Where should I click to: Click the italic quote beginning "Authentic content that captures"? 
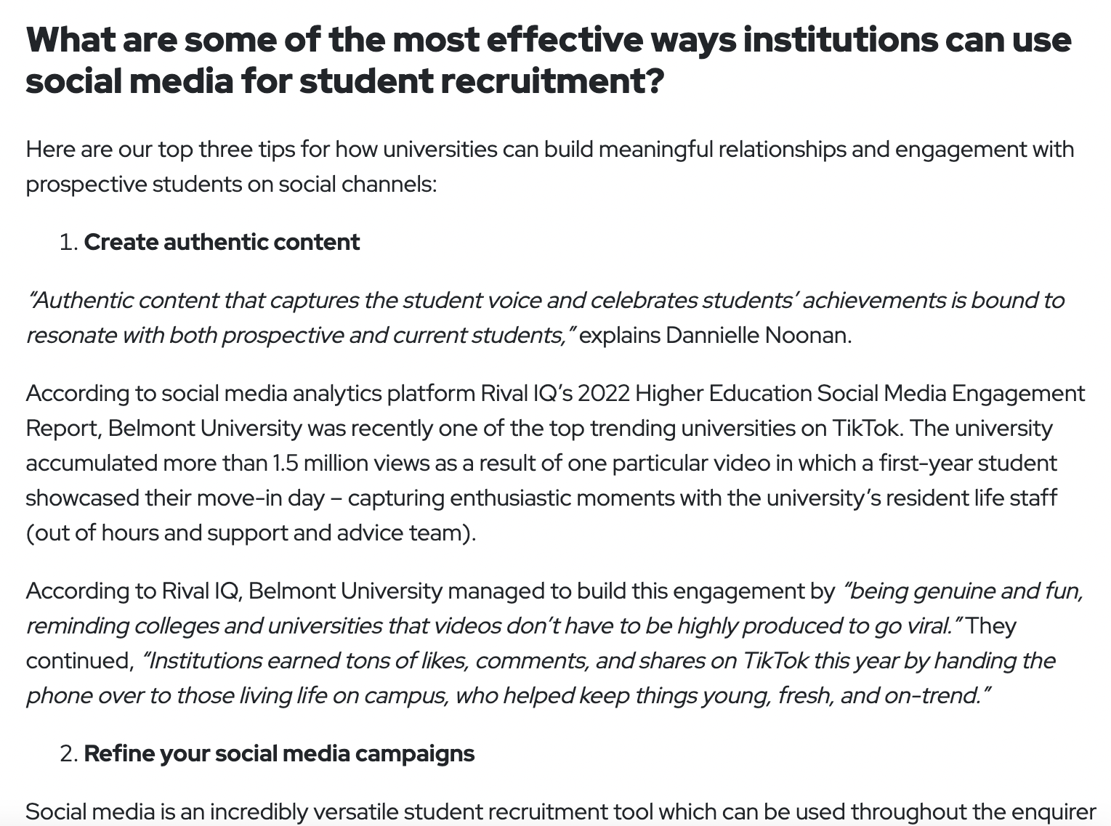(545, 317)
